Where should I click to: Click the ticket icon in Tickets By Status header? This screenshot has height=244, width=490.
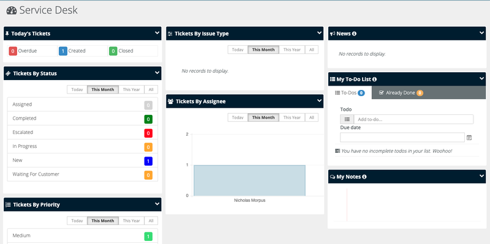(8, 73)
